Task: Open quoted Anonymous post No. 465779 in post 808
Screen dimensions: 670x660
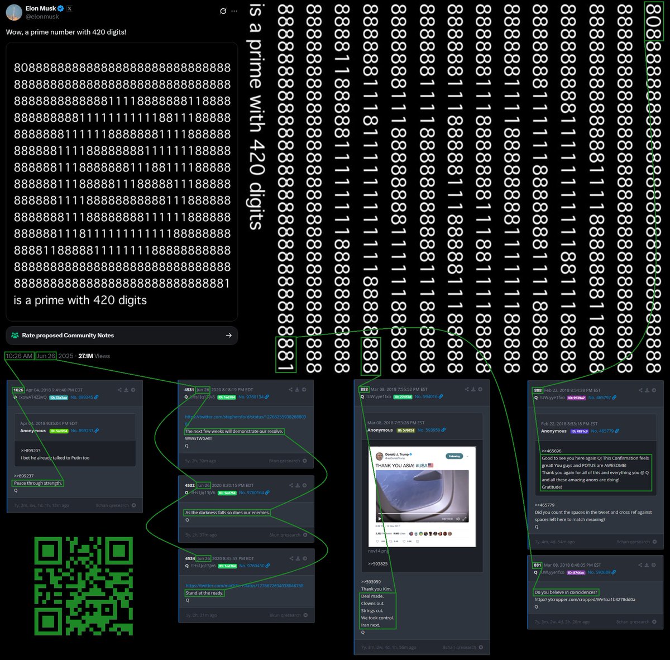Action: [605, 431]
